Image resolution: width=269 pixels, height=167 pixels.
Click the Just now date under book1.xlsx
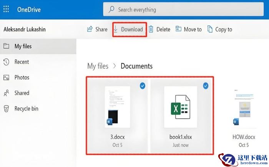[x=181, y=145]
